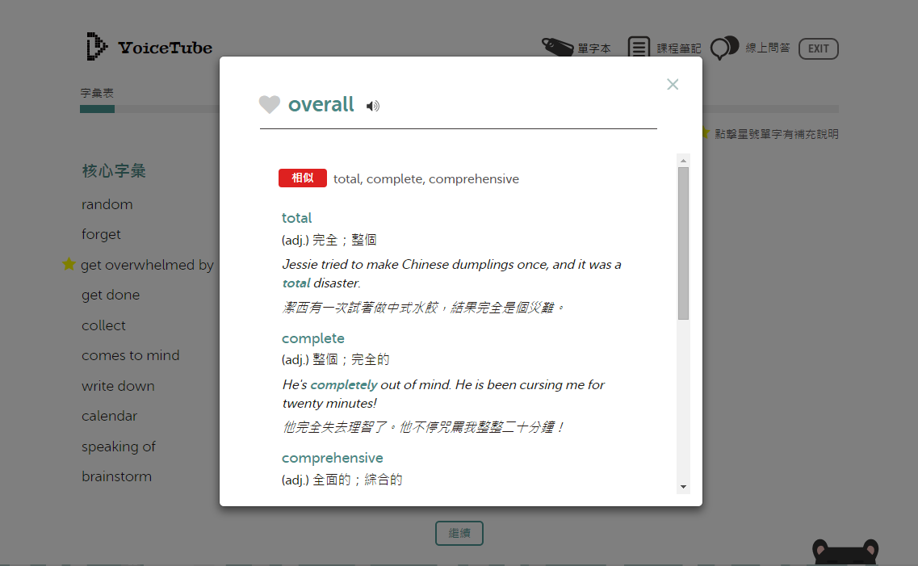Image resolution: width=918 pixels, height=566 pixels.
Task: Open 課程筆記 notes icon
Action: click(639, 48)
